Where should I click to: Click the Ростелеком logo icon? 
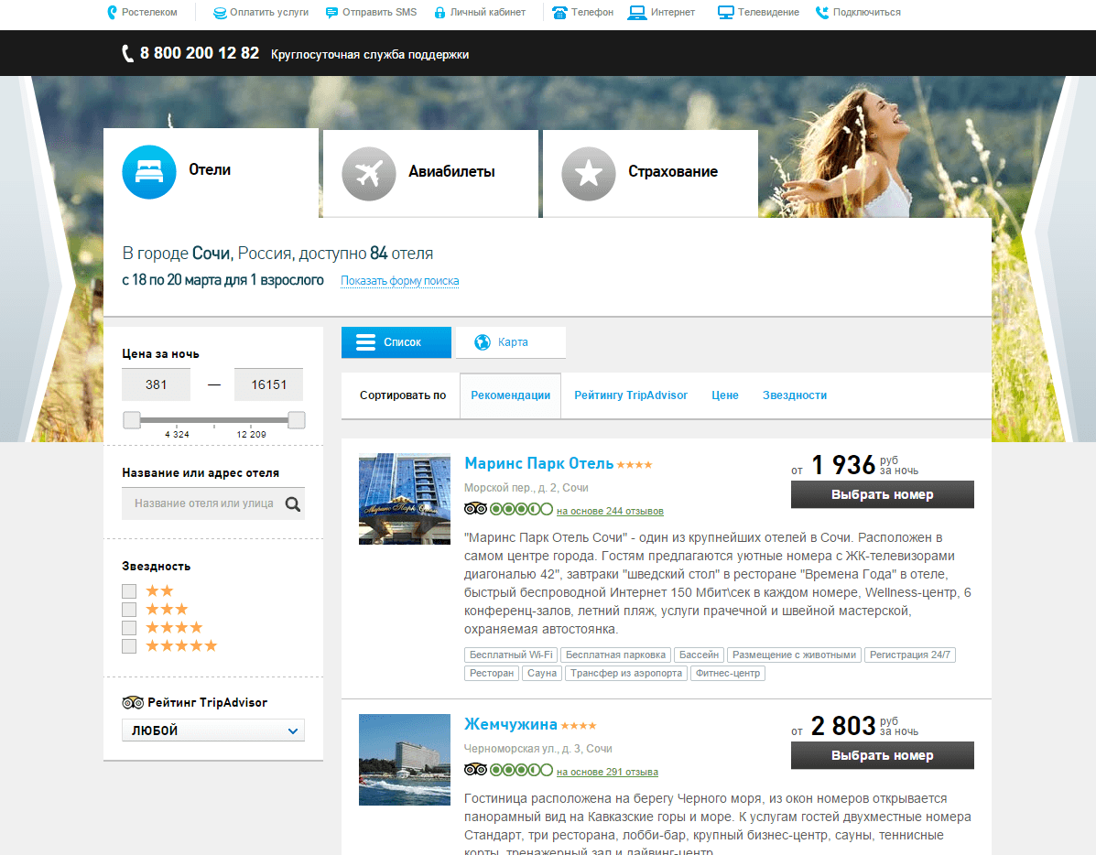(112, 12)
